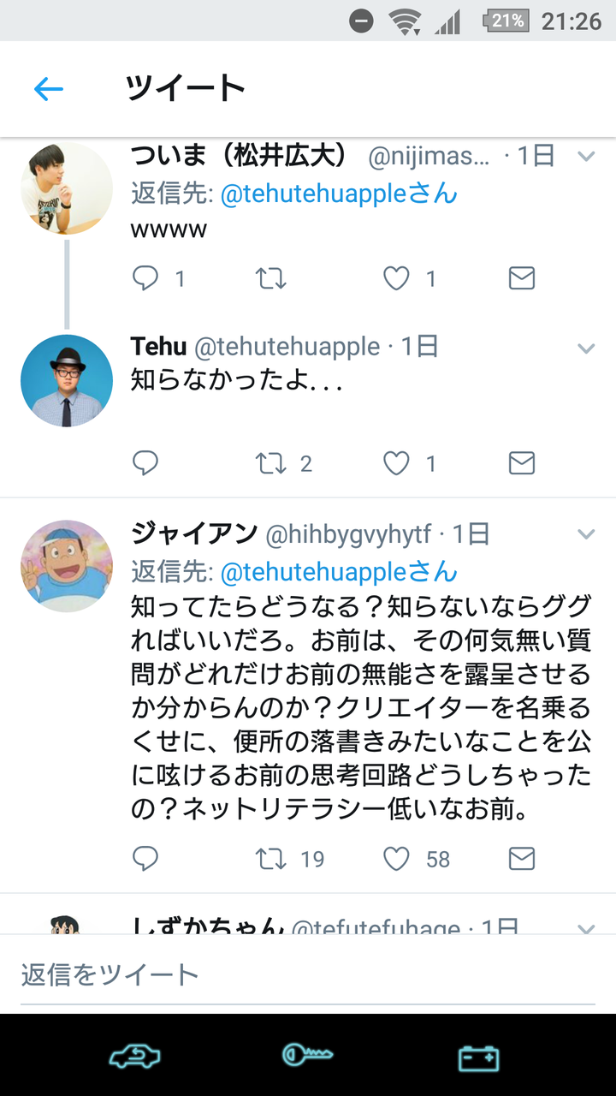Tap the 返信をツイート reply field

308,974
